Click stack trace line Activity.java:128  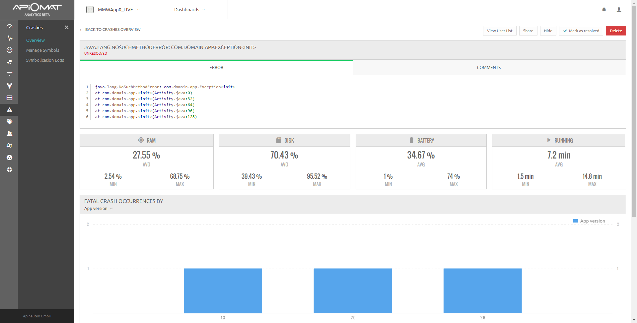(146, 117)
